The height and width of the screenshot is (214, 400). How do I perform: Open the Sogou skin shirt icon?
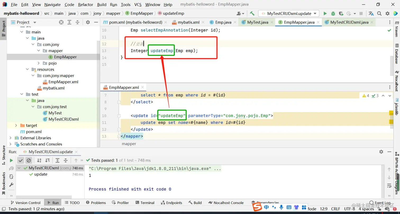point(296,207)
